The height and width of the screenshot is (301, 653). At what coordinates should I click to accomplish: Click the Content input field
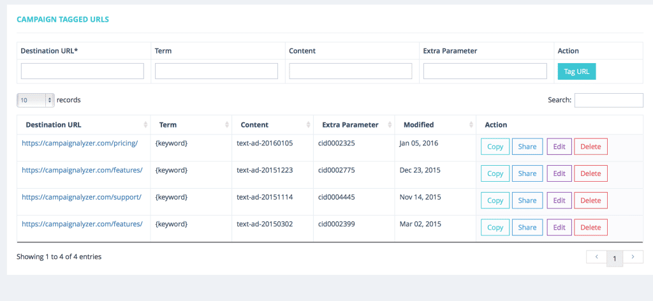pos(350,71)
